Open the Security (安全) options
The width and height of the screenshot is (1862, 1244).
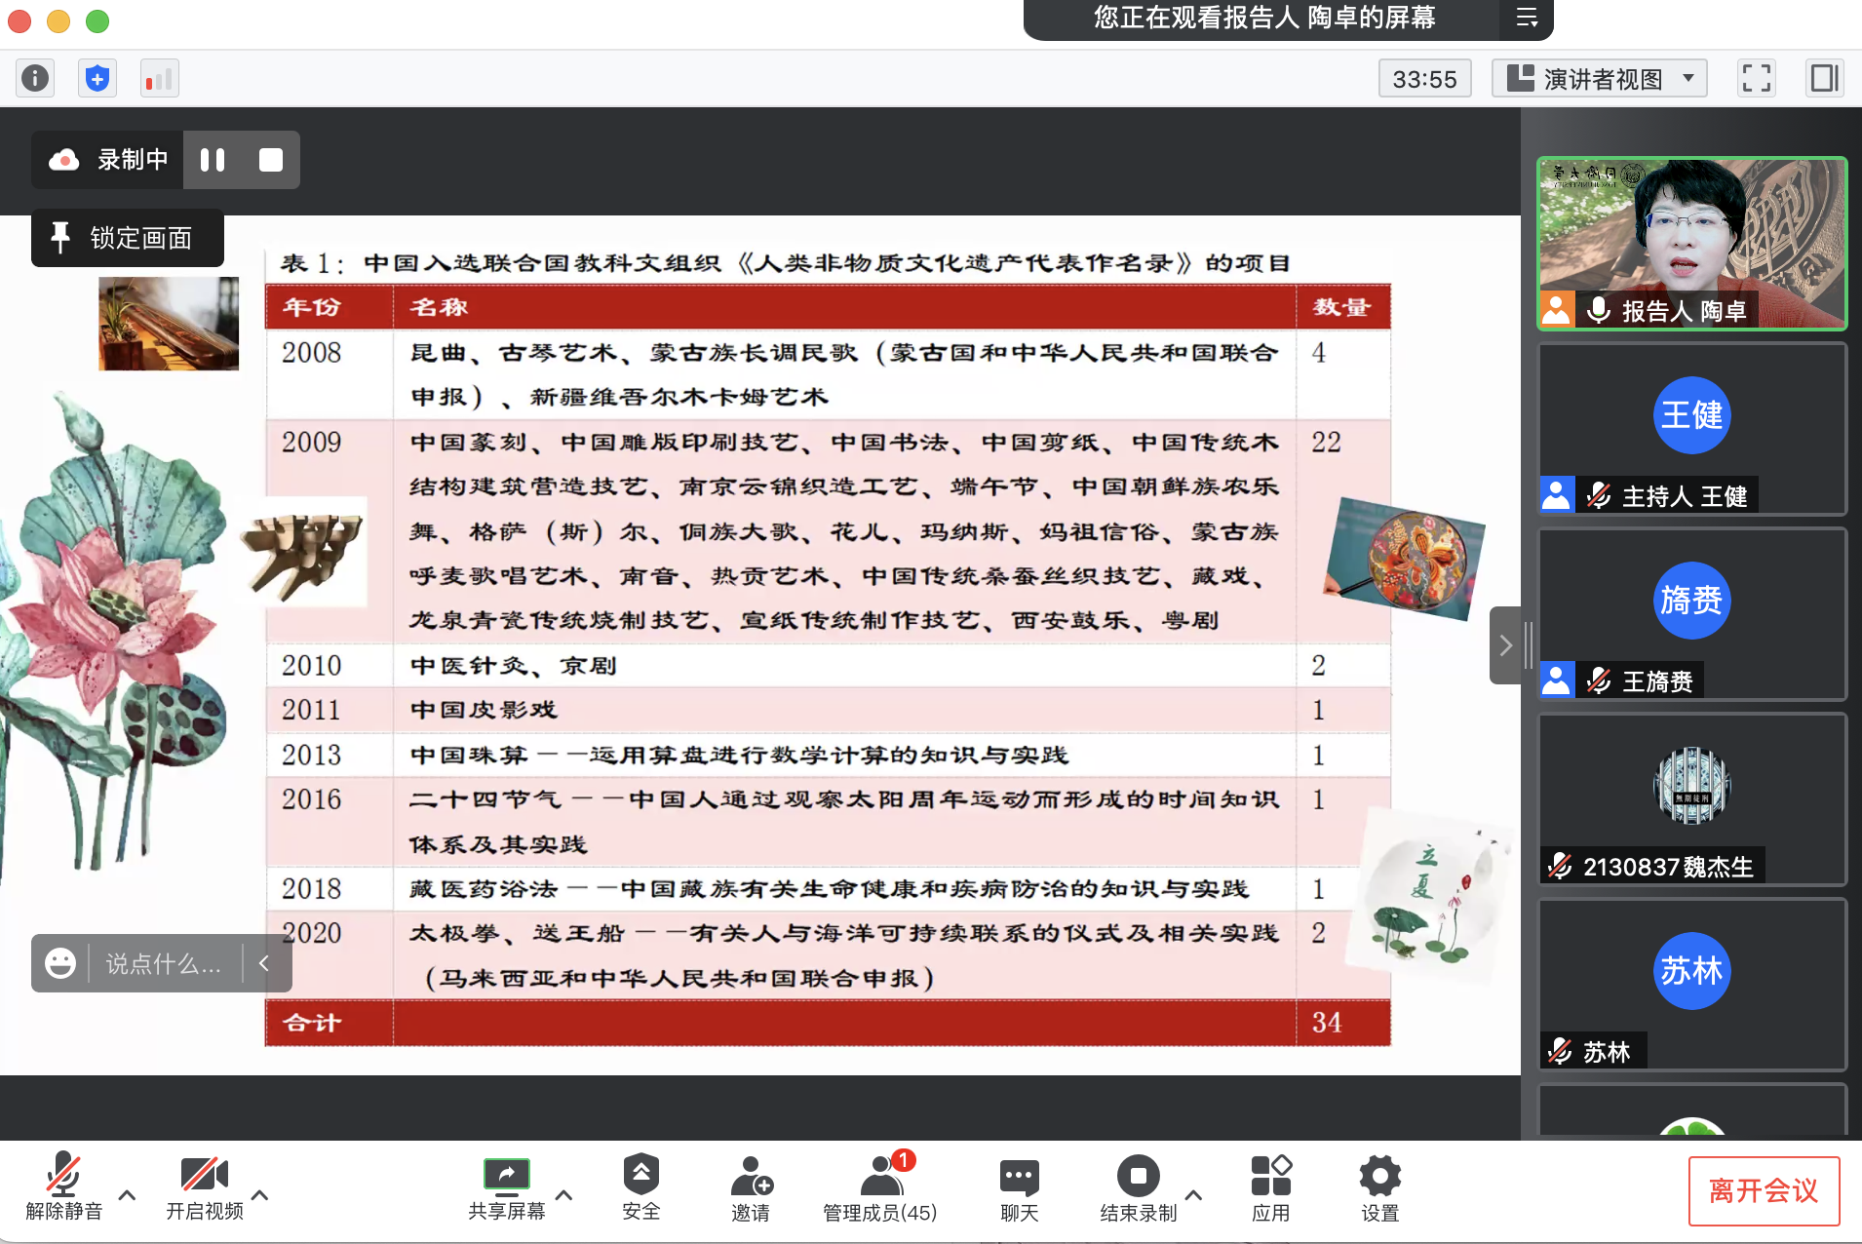point(640,1187)
